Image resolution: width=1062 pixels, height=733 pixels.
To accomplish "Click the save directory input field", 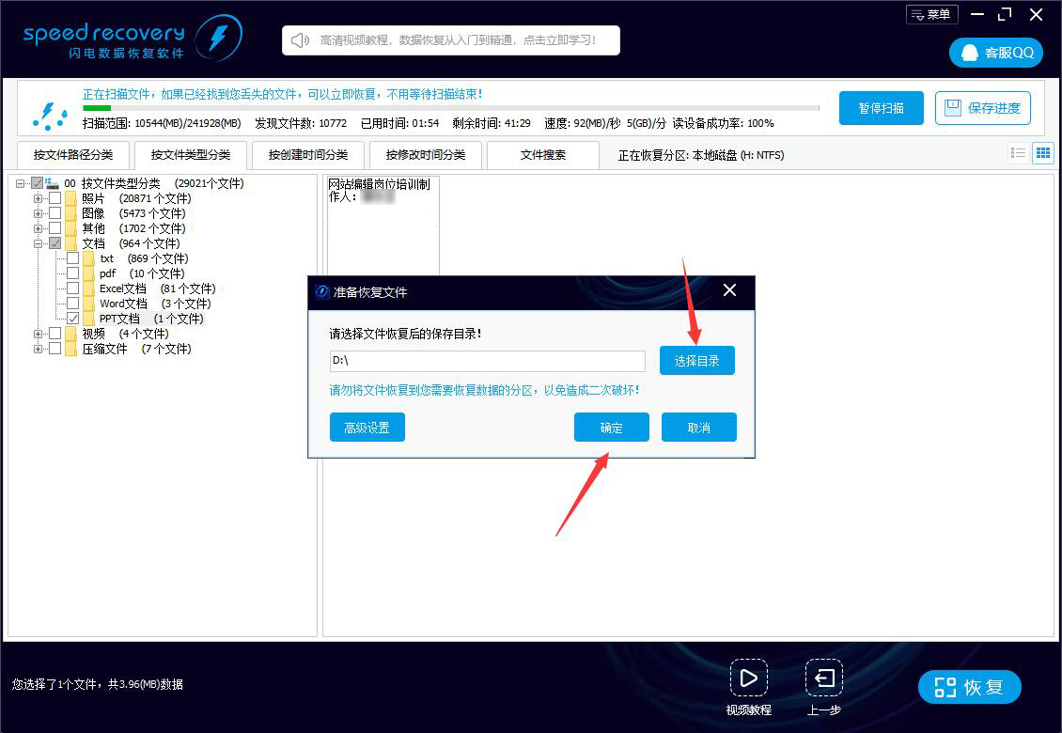I will click(487, 361).
